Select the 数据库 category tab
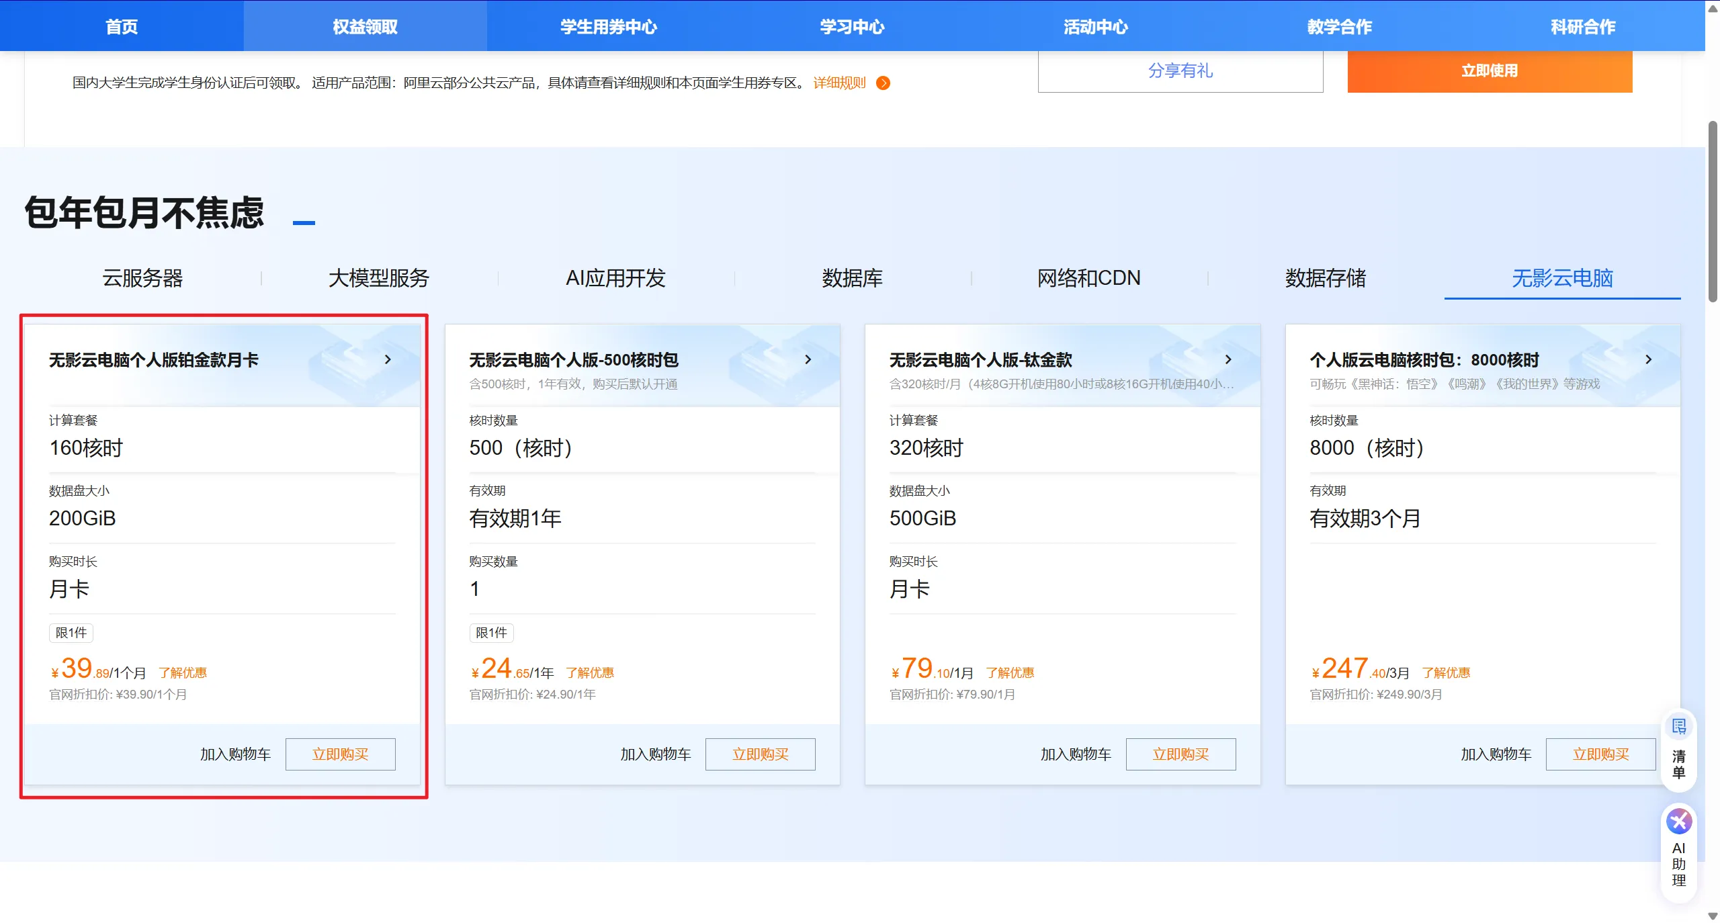The height and width of the screenshot is (923, 1720). [852, 278]
